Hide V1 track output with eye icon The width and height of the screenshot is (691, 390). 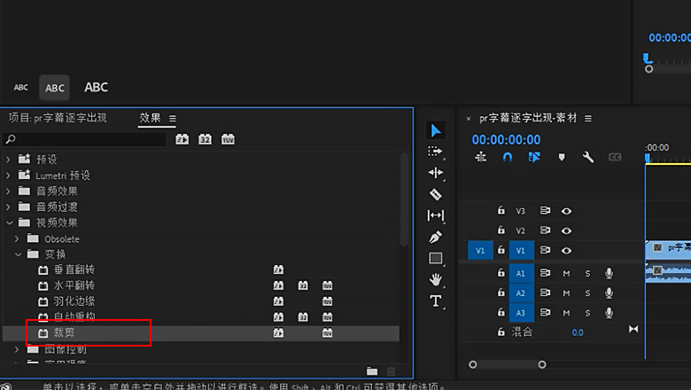pyautogui.click(x=566, y=251)
